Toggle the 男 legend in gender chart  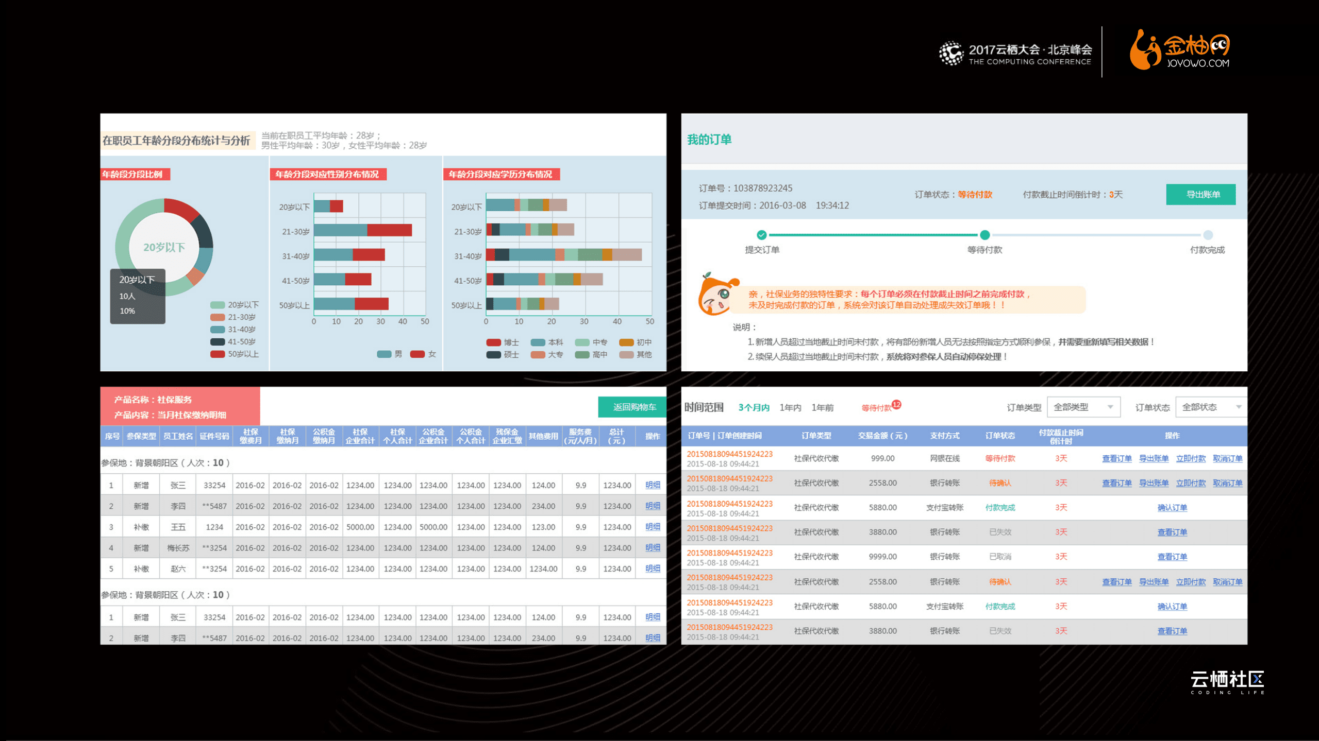tap(385, 354)
